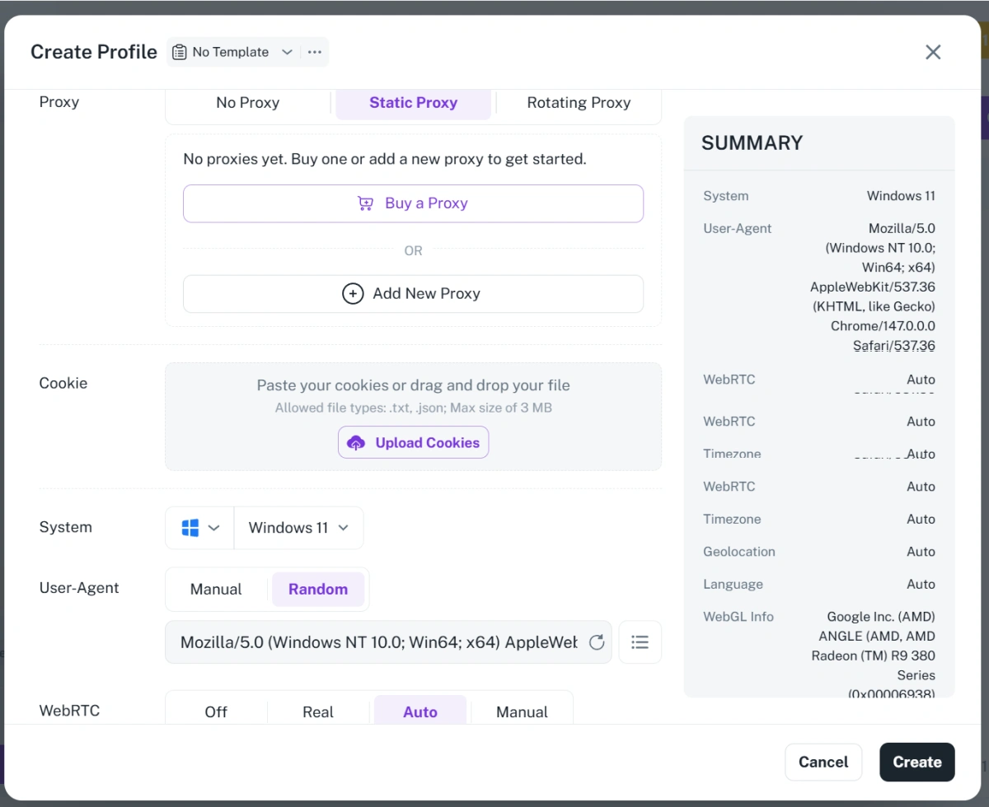This screenshot has width=989, height=807.
Task: Select the Rotating Proxy option
Action: [x=579, y=103]
